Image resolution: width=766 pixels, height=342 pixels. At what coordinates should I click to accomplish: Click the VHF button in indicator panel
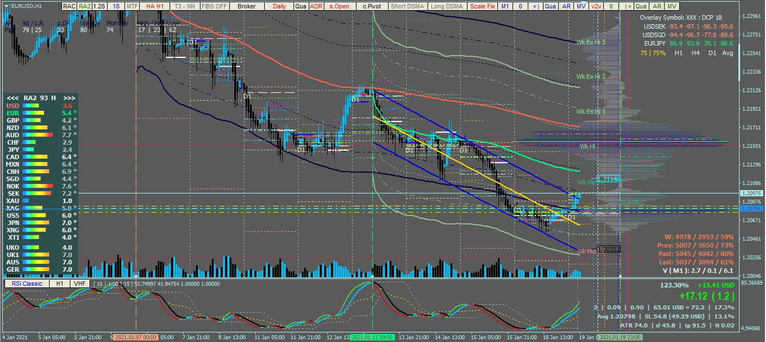coord(80,283)
